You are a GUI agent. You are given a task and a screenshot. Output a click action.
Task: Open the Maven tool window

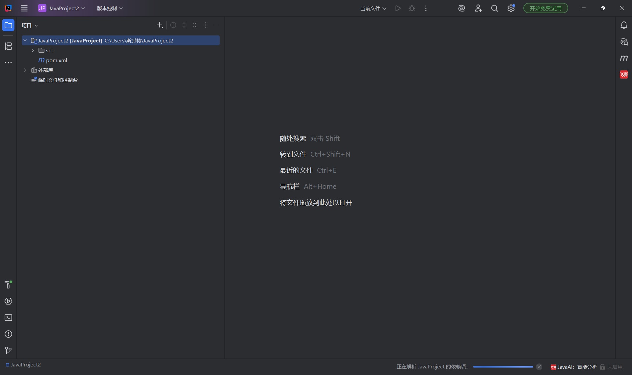(x=624, y=58)
